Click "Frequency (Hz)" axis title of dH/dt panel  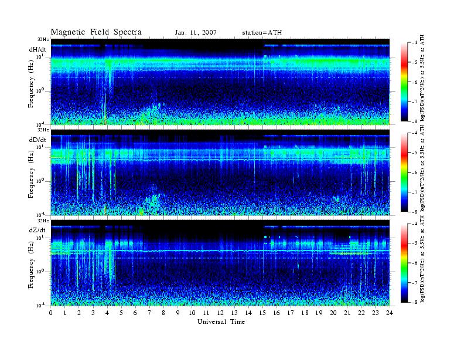[x=31, y=85]
